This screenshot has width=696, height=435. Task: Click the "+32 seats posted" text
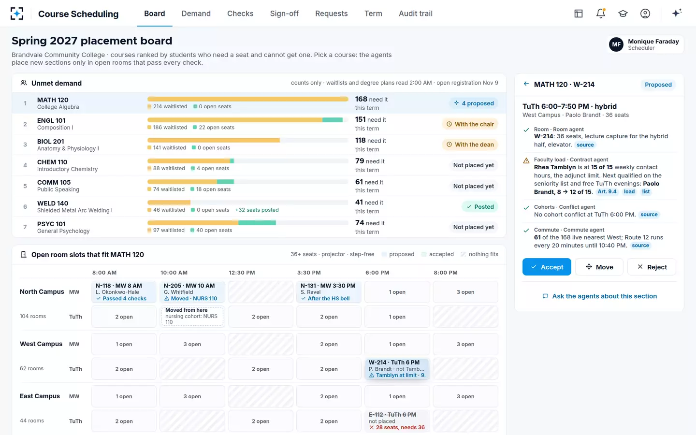coord(257,210)
